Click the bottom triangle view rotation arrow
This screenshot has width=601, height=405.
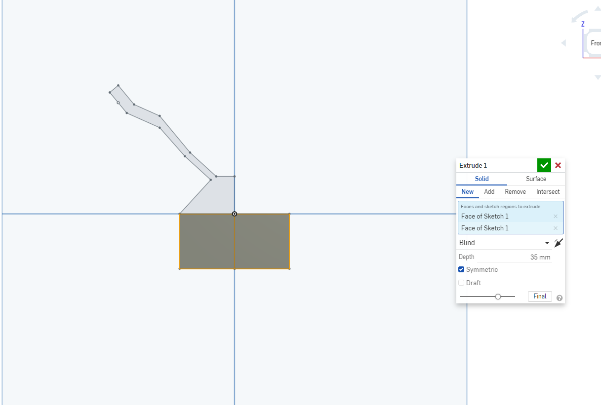pyautogui.click(x=598, y=77)
